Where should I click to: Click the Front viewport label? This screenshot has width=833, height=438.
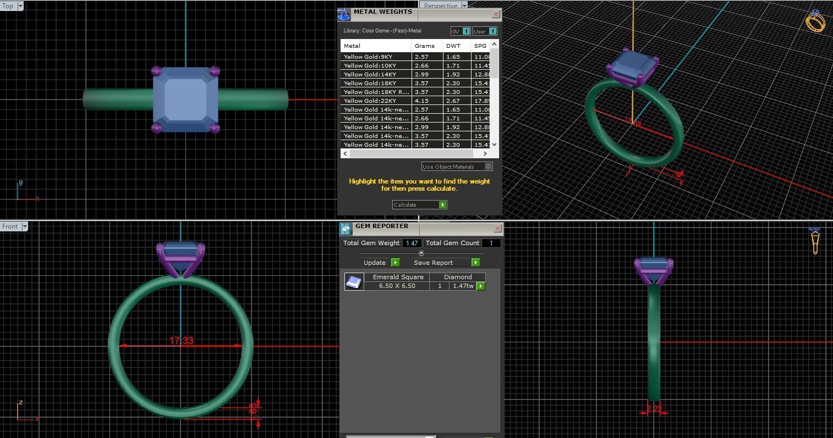[x=10, y=226]
